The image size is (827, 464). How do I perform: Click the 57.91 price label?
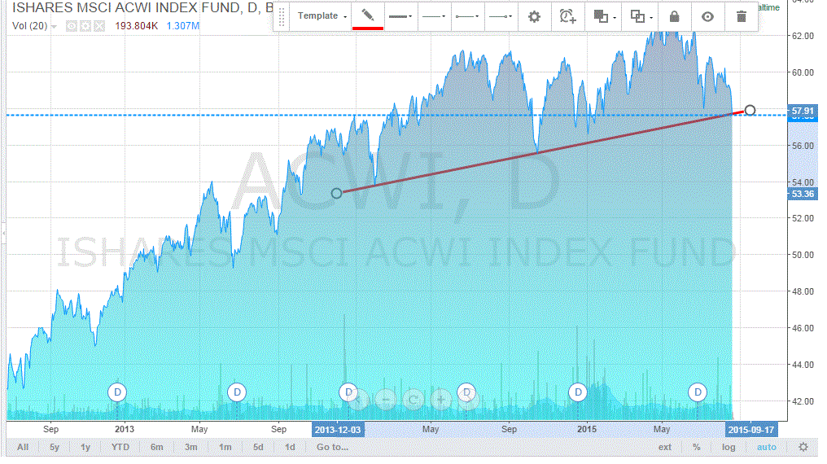(x=803, y=111)
